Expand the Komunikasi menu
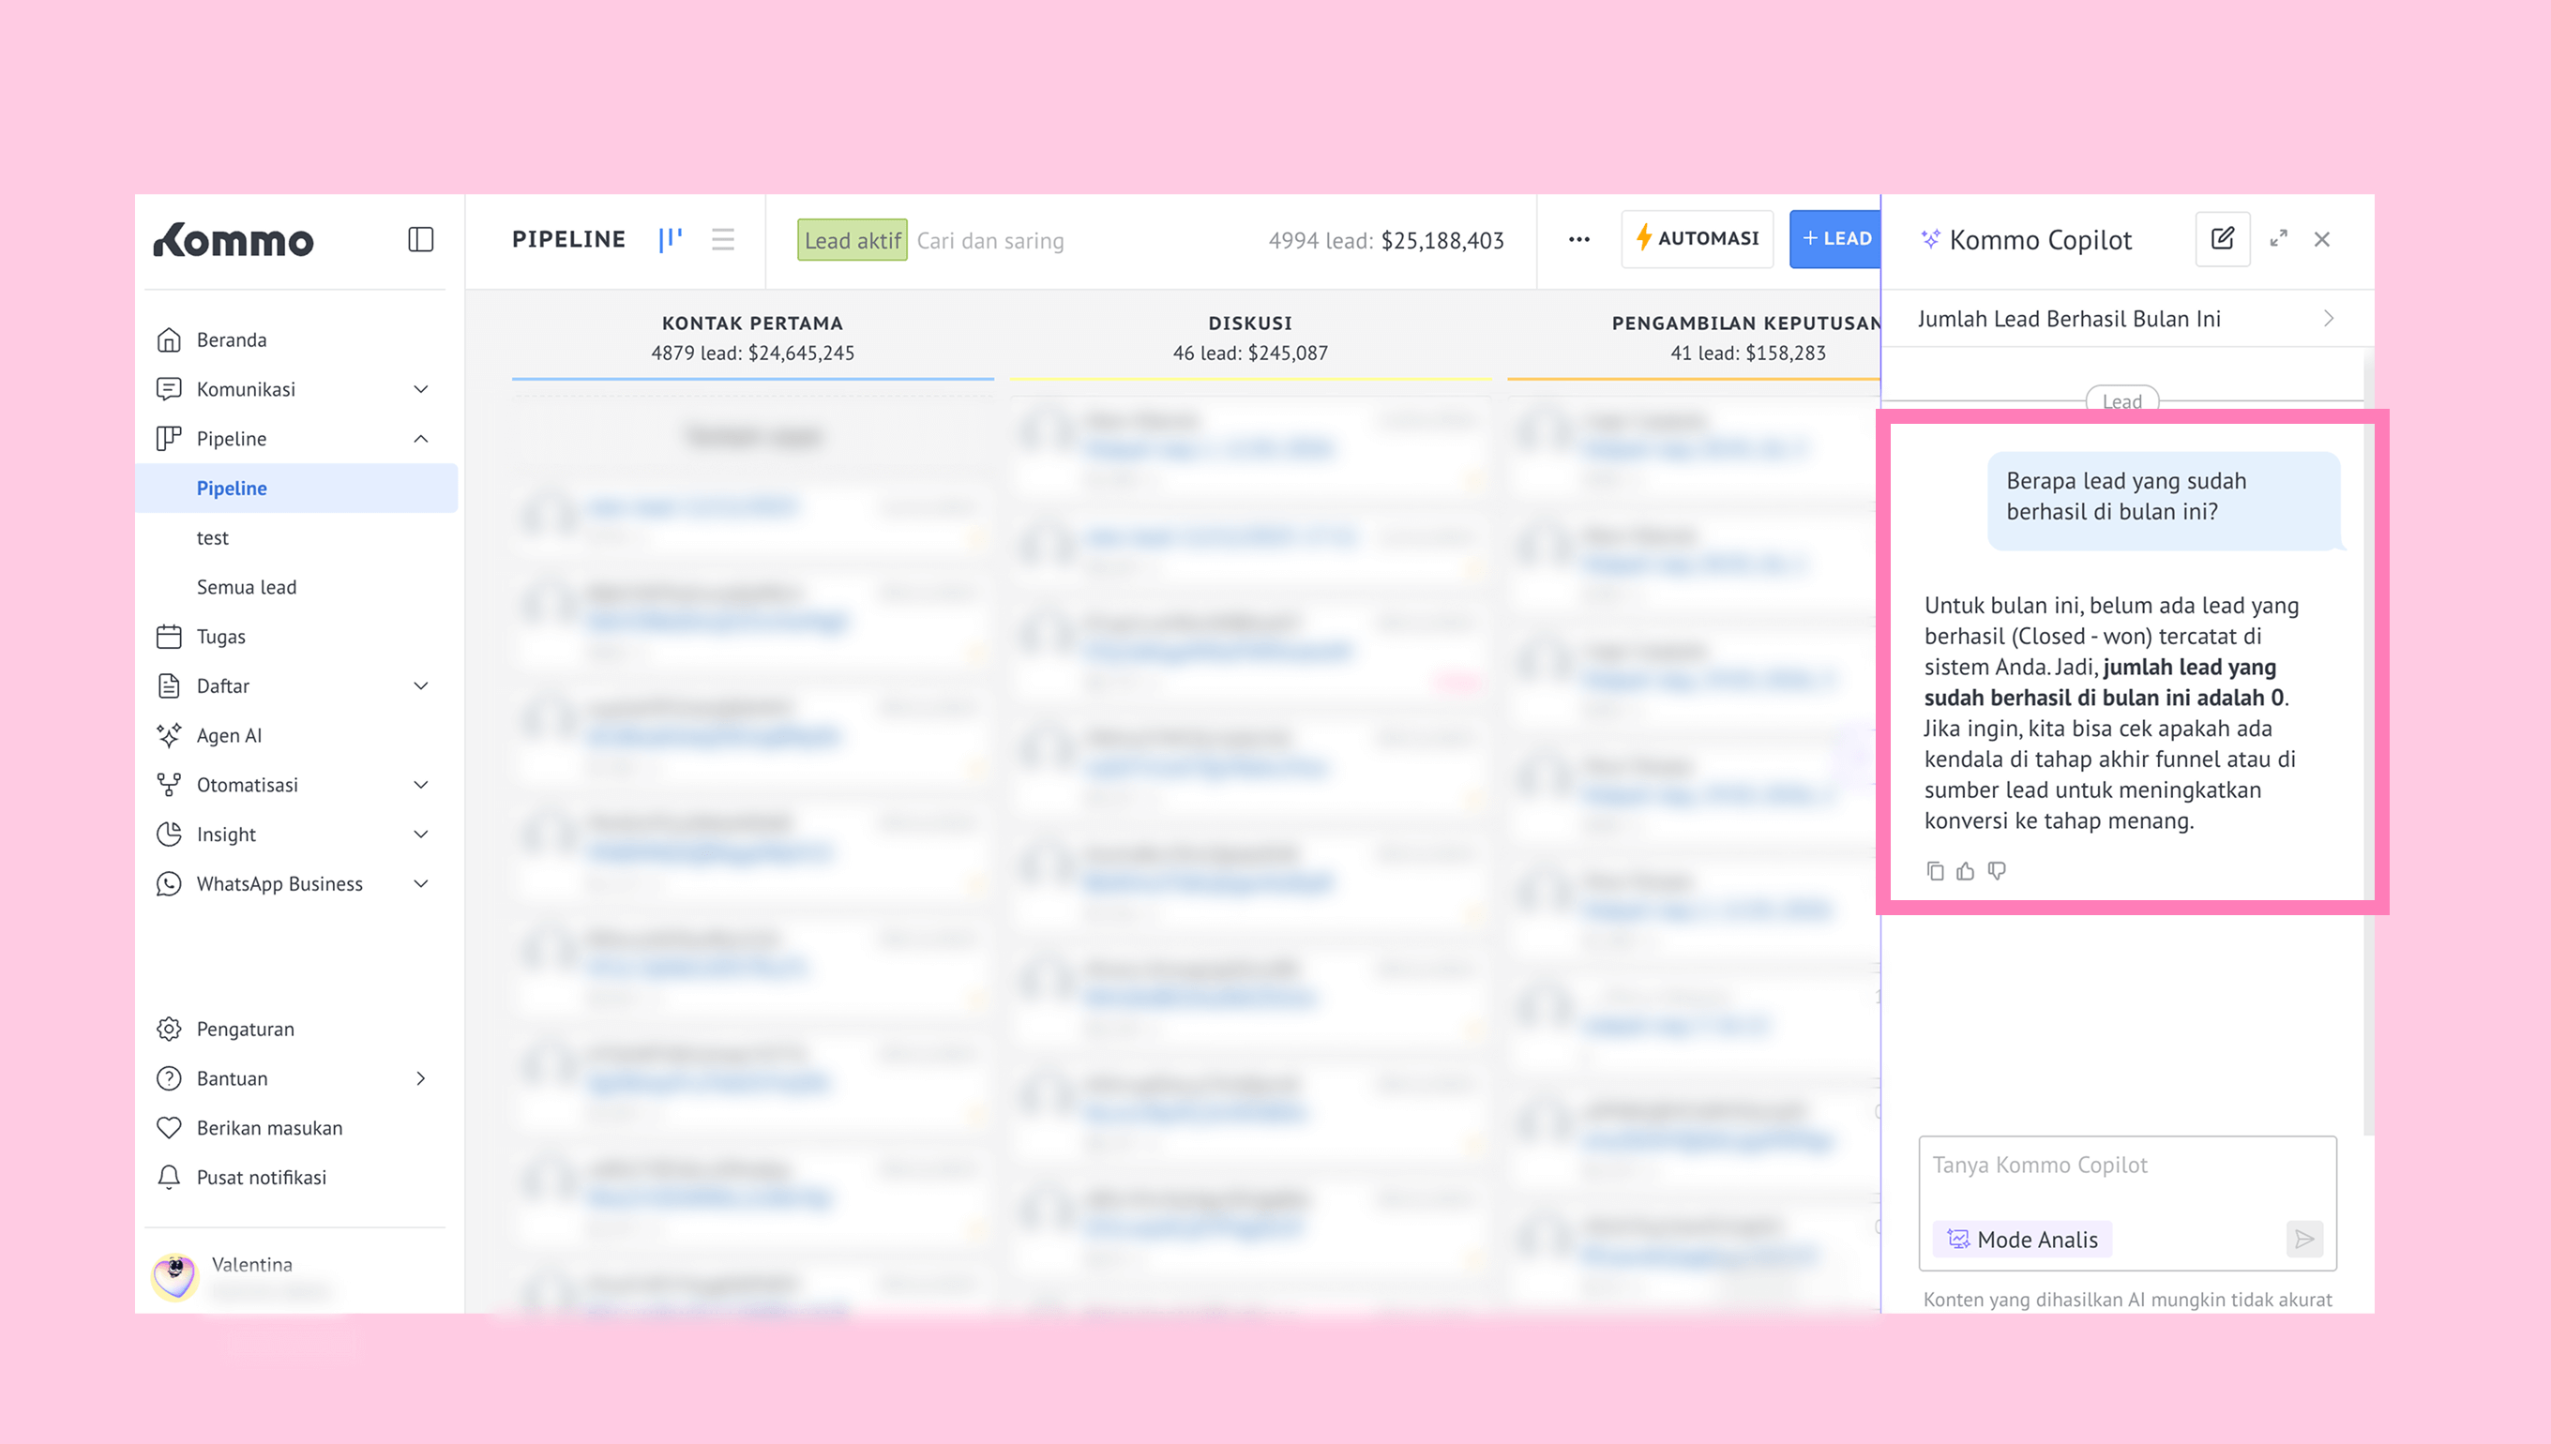2551x1444 pixels. [x=420, y=389]
